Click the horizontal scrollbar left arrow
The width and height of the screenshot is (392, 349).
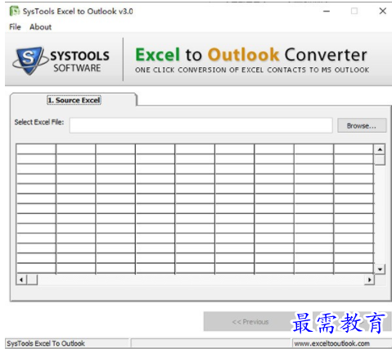tap(21, 279)
